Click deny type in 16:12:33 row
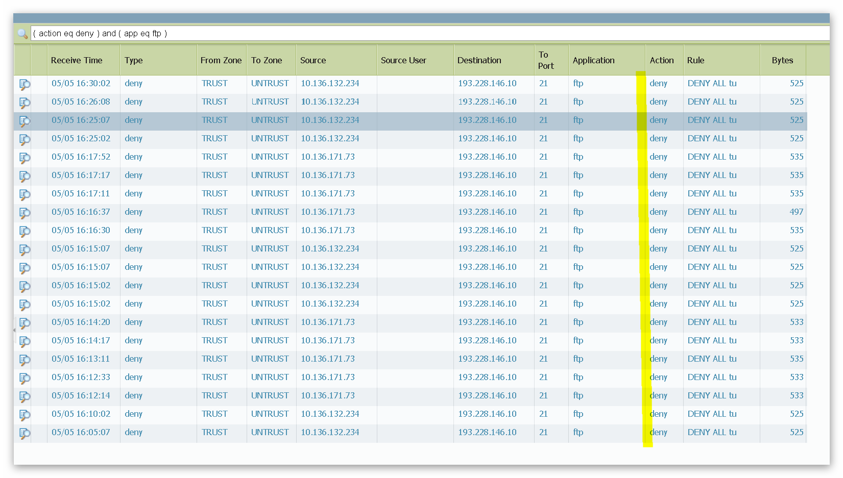The height and width of the screenshot is (478, 843). point(133,377)
